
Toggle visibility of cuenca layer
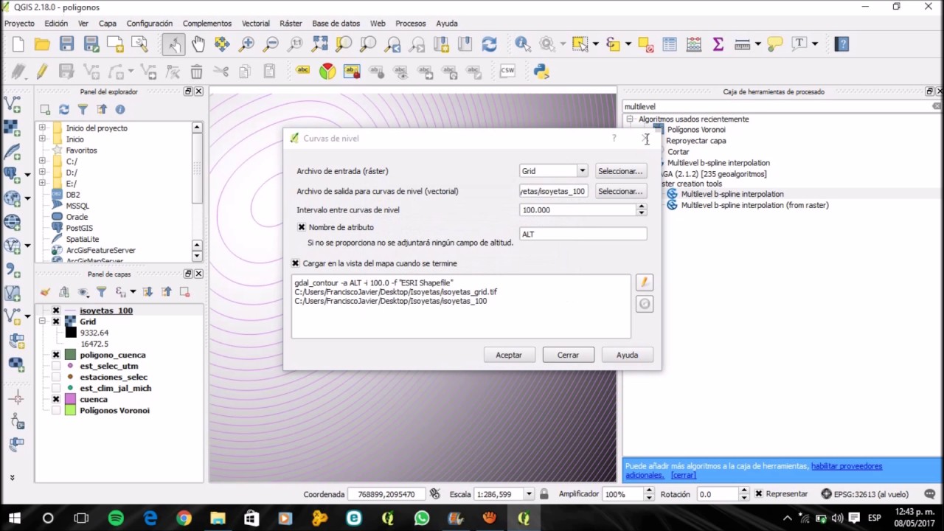coord(56,399)
